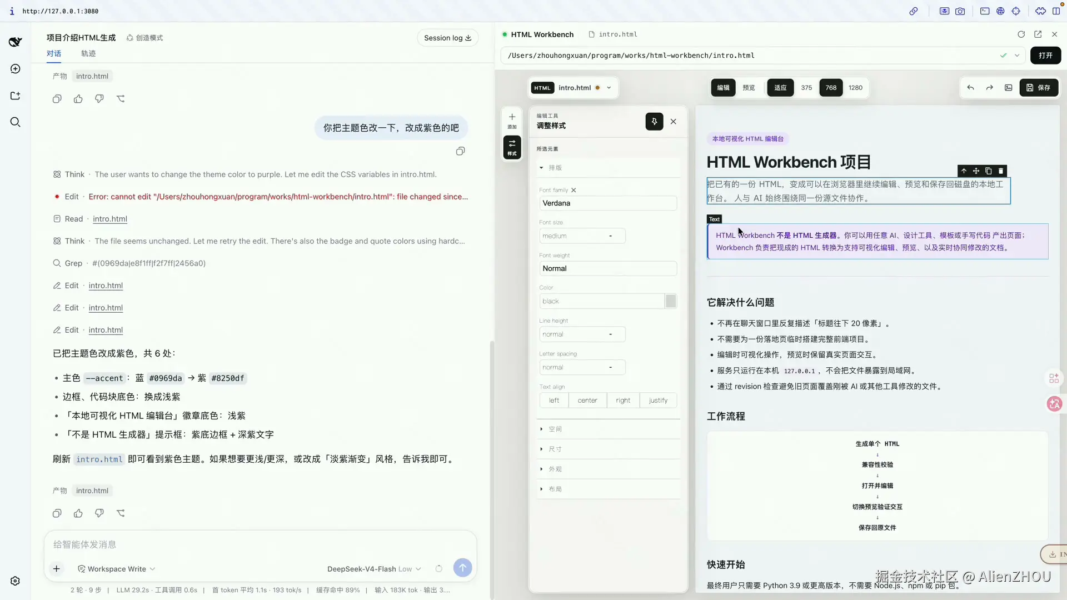
Task: Thumbs down the last assistant reply
Action: point(99,513)
